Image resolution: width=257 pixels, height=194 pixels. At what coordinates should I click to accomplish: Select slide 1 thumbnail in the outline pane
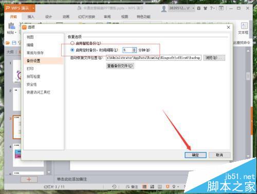[17, 71]
